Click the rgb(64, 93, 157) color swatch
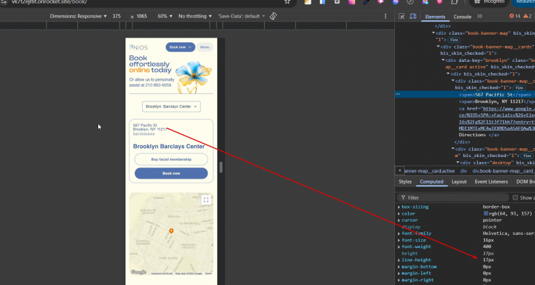This screenshot has height=285, width=535. 486,213
